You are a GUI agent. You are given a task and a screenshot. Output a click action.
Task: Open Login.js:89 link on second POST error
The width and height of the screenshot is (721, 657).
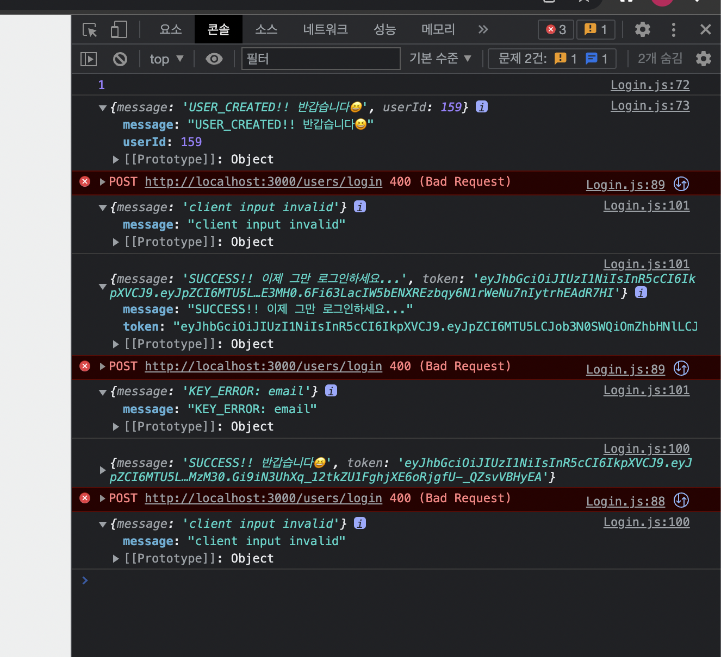coord(625,370)
